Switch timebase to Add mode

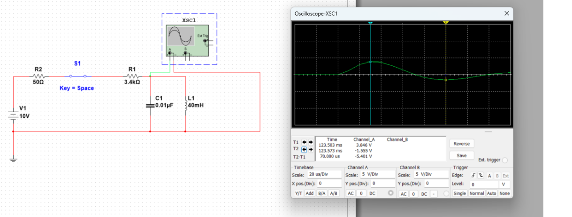310,194
